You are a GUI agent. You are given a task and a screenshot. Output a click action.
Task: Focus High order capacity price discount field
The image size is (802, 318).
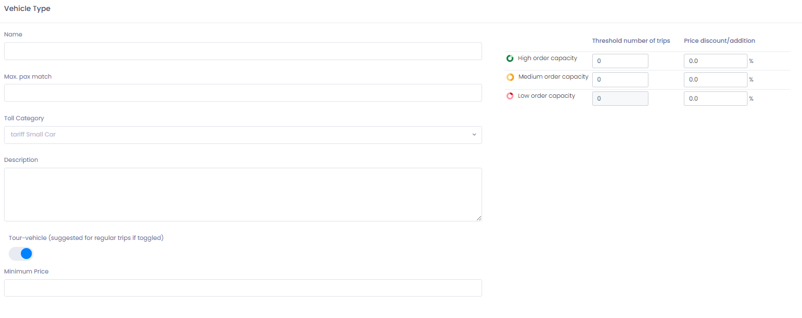715,61
